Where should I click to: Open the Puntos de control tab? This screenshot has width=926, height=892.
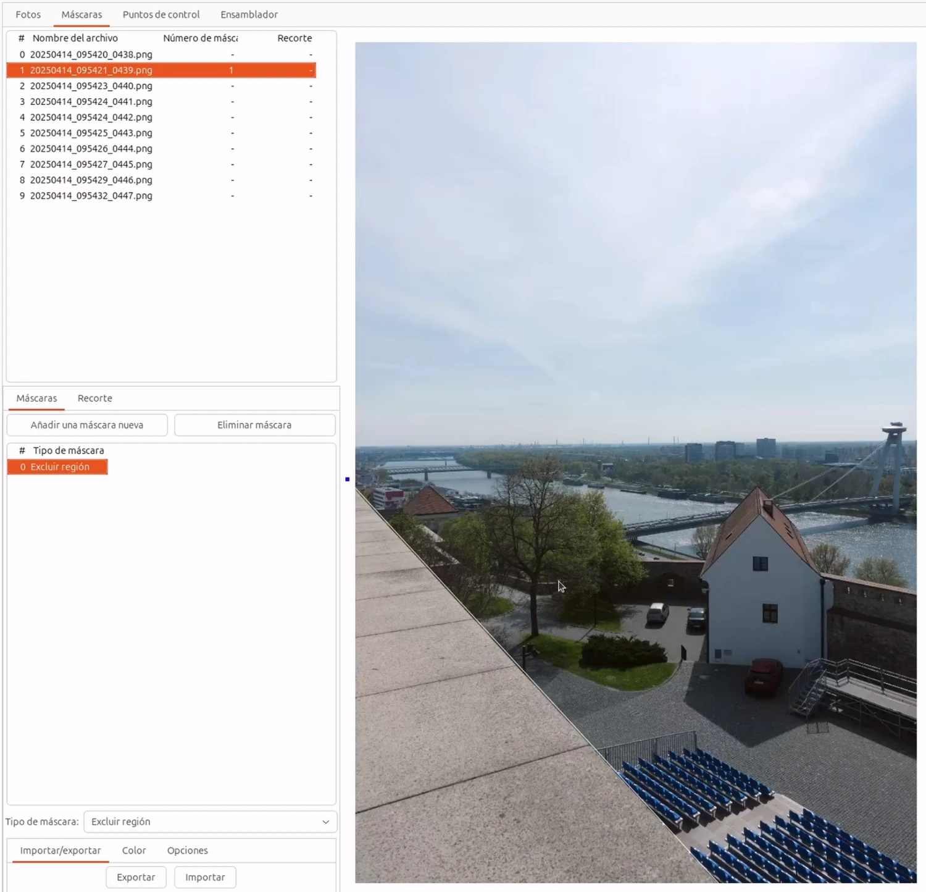(161, 14)
